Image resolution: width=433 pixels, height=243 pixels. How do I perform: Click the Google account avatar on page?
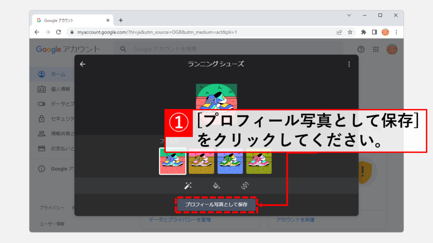[x=392, y=49]
